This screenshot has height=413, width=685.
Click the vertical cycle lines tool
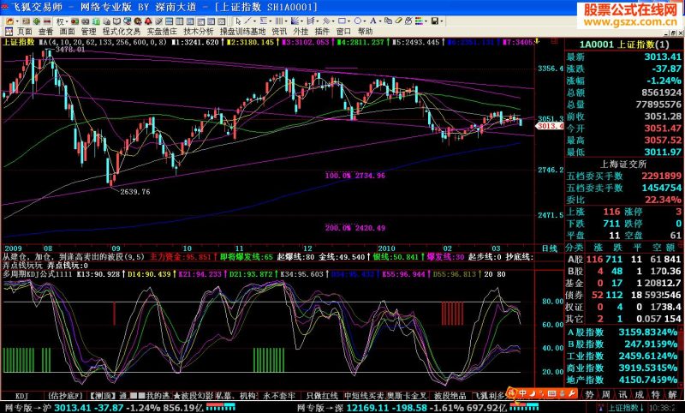279,21
